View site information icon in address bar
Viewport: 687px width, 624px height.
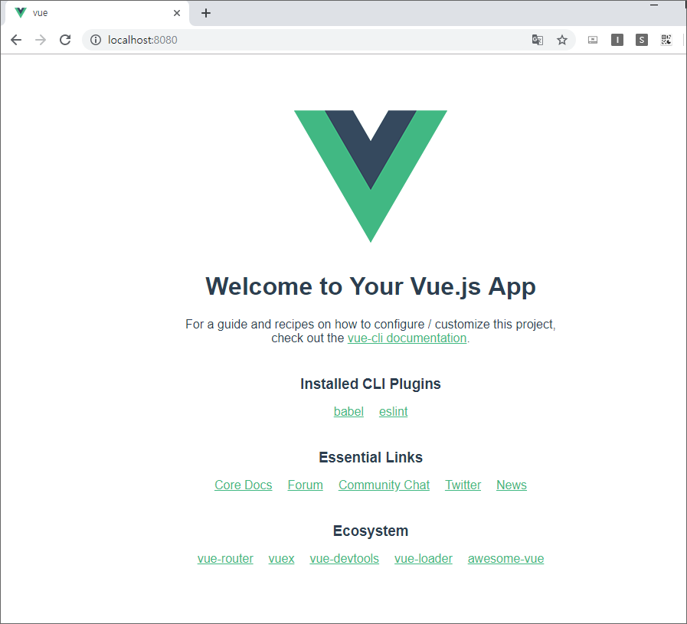(96, 40)
